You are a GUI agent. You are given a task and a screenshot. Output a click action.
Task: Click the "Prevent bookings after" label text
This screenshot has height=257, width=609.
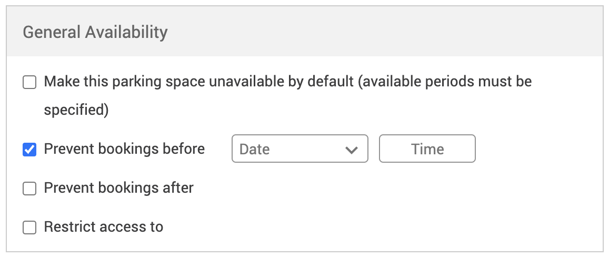pos(119,187)
